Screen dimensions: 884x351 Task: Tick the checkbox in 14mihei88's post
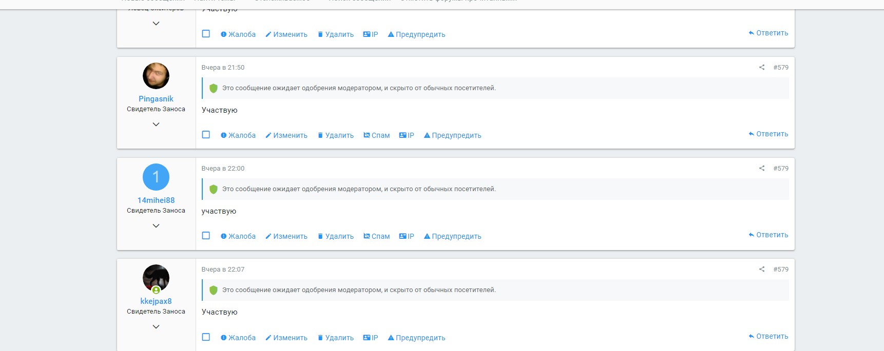(x=206, y=236)
